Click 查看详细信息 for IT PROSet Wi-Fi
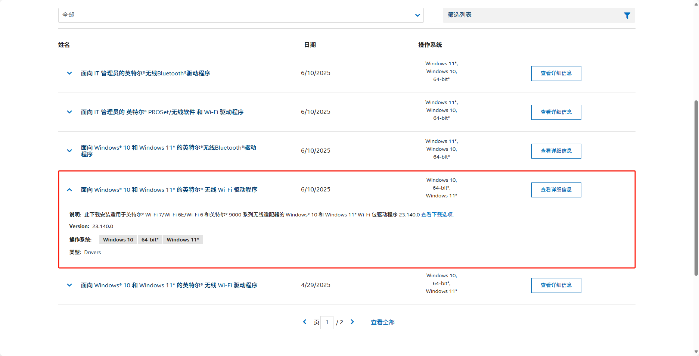 [556, 112]
